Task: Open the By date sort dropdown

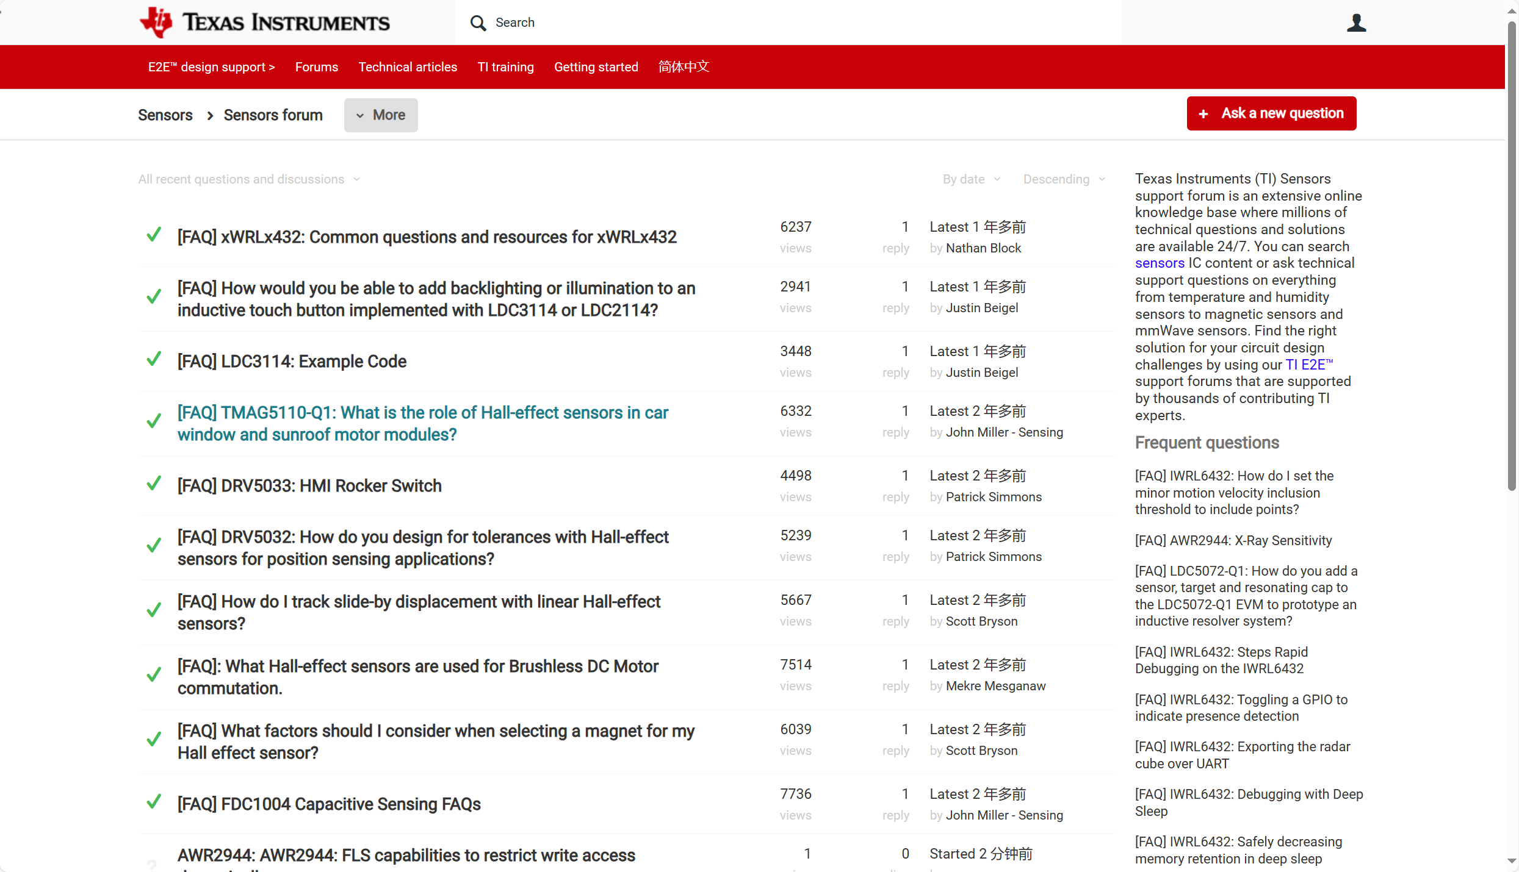Action: coord(972,179)
